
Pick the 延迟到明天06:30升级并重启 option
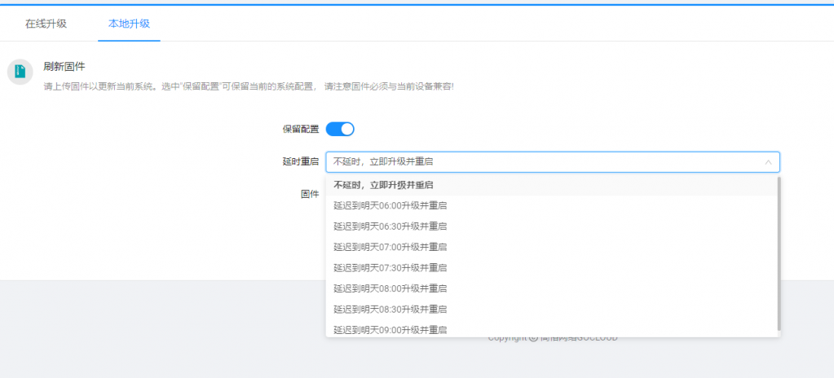(x=390, y=226)
